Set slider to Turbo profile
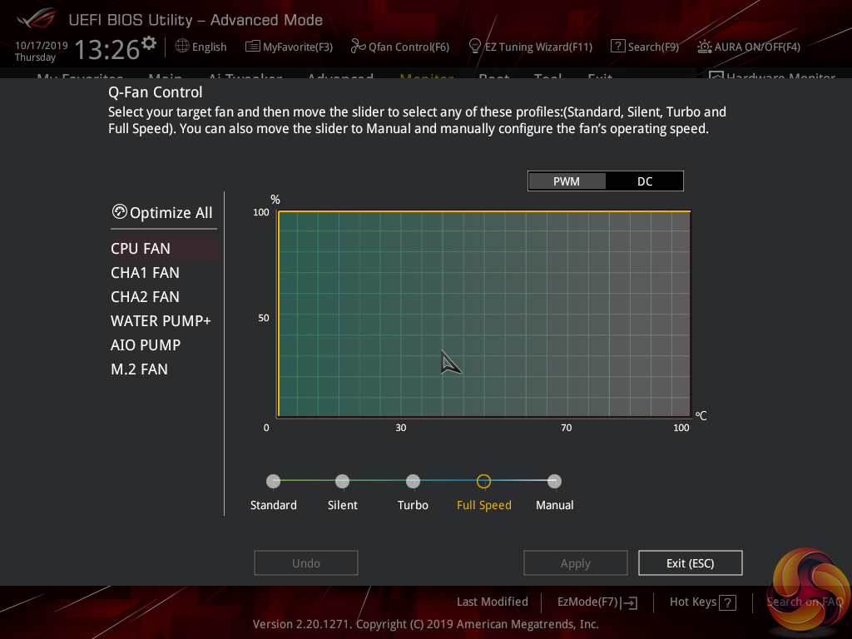 pyautogui.click(x=413, y=481)
